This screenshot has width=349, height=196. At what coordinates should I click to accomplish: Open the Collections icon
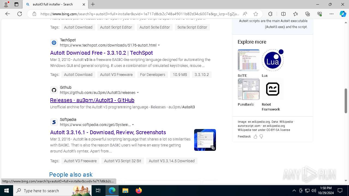(x=308, y=14)
